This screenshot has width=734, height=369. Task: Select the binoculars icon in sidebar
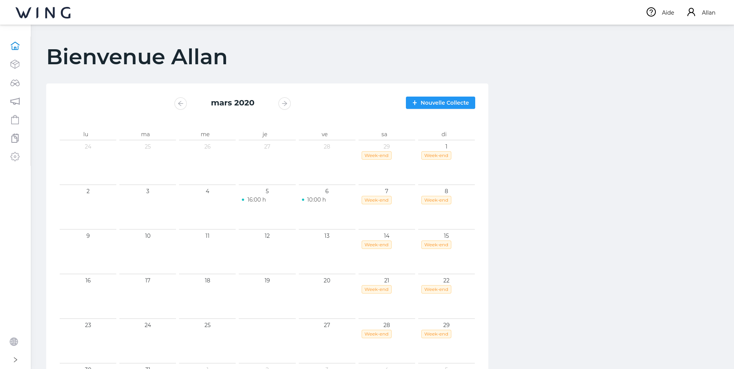tap(15, 83)
